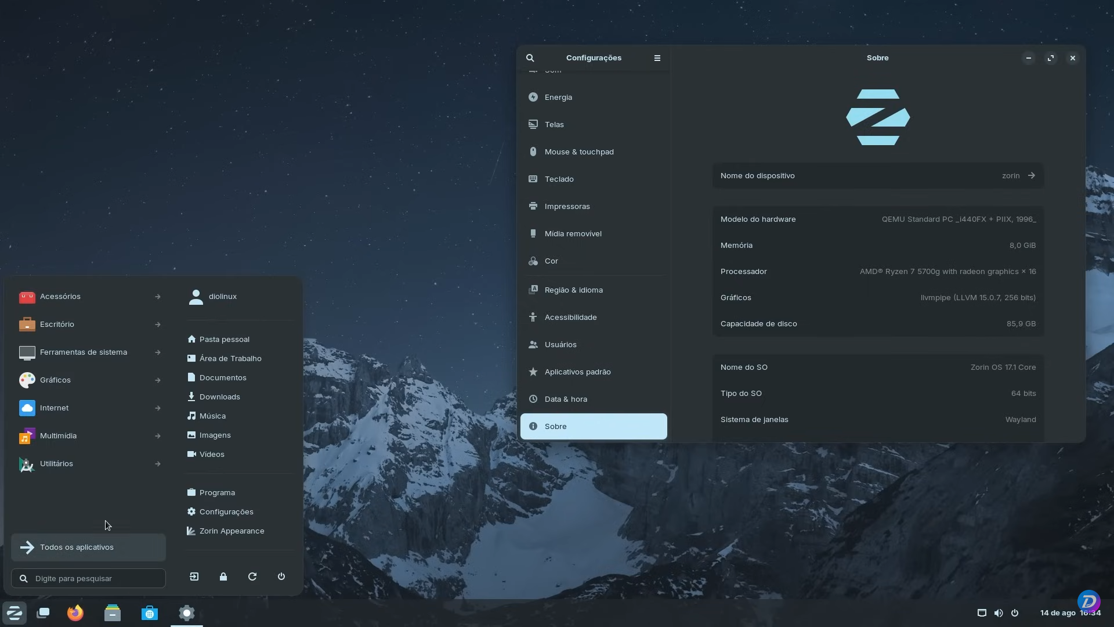The image size is (1114, 627).
Task: Open the search icon in Configurações
Action: (530, 57)
